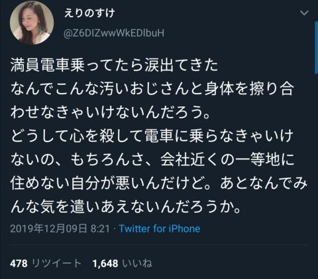Screen dimensions: 318x279
Task: Click the blue scrollbar on right edge
Action: [316, 48]
